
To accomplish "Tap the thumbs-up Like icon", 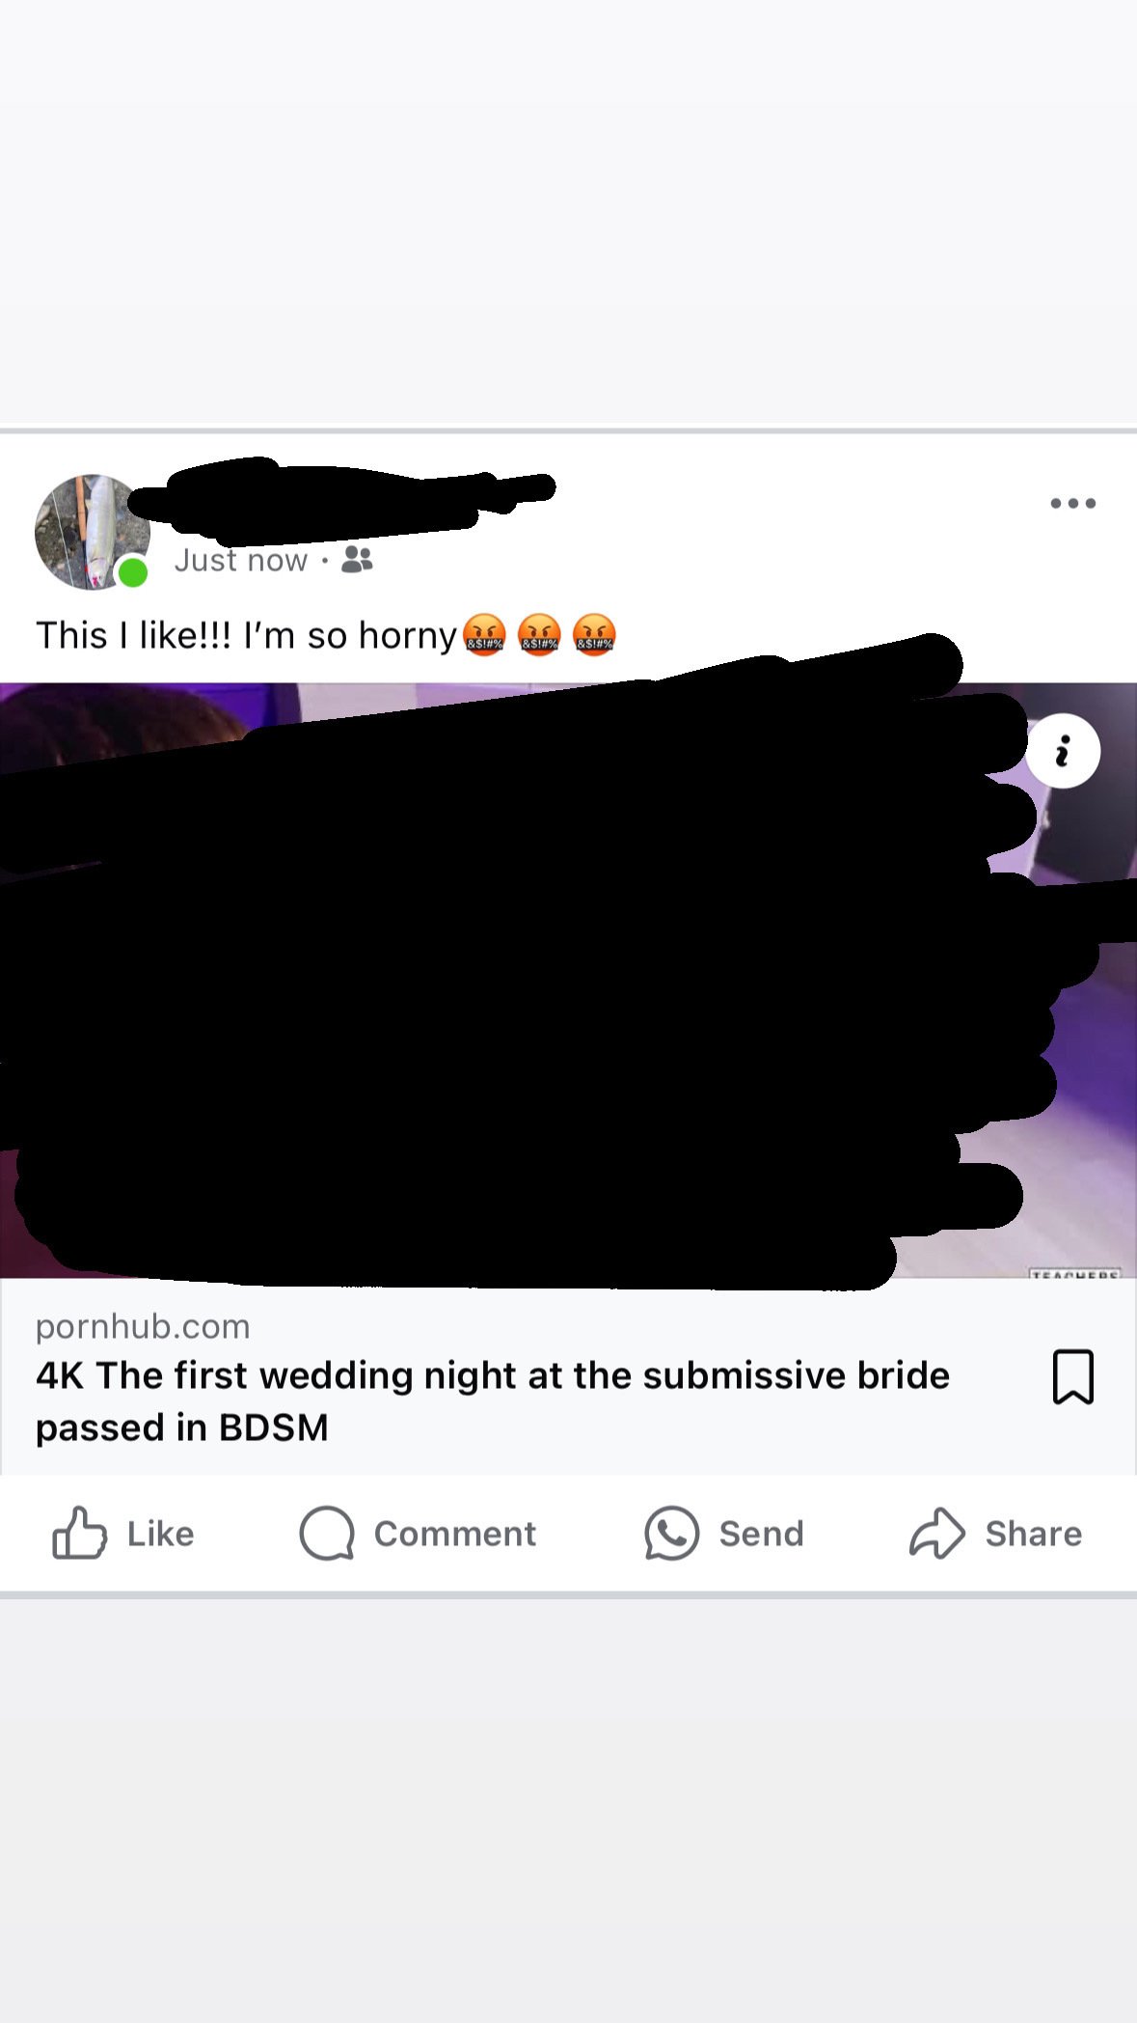I will [79, 1533].
